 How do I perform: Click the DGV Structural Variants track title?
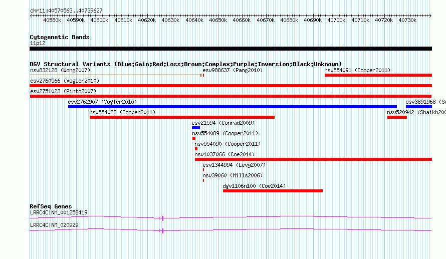[x=186, y=64]
